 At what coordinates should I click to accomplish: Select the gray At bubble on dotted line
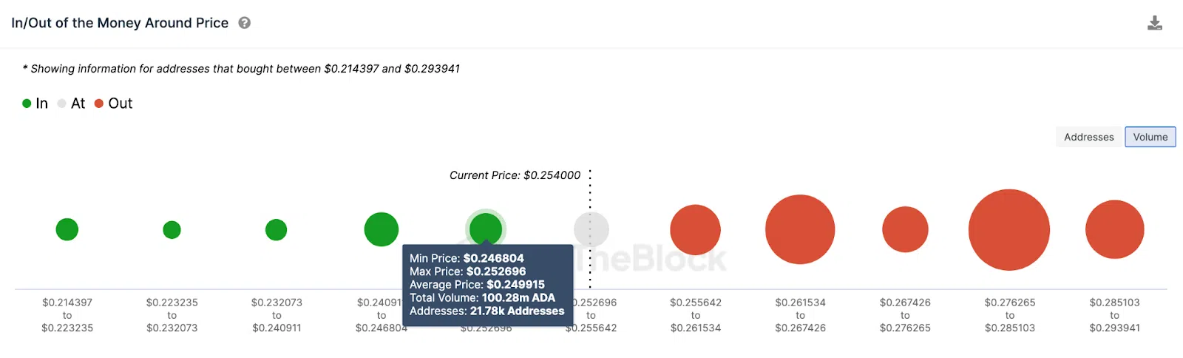pos(591,229)
